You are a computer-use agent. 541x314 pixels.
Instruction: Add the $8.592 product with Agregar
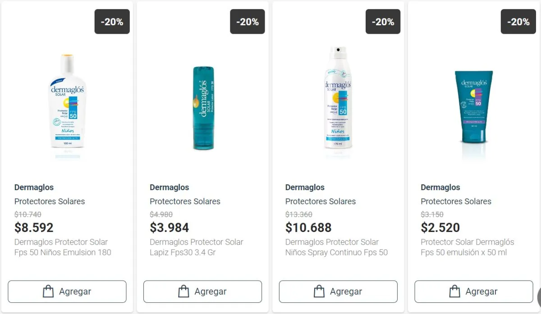click(x=67, y=291)
